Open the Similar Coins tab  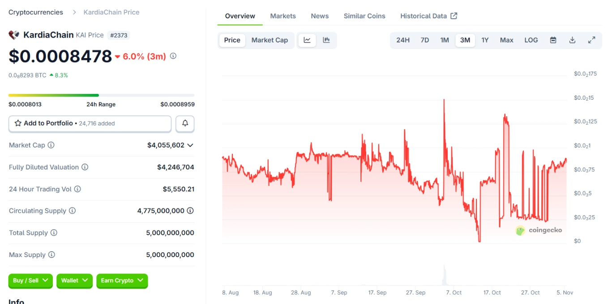click(x=364, y=16)
